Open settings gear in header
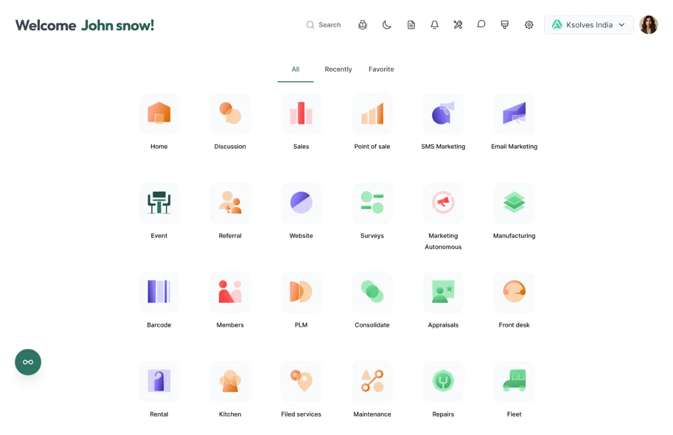673x435 pixels. (x=529, y=25)
